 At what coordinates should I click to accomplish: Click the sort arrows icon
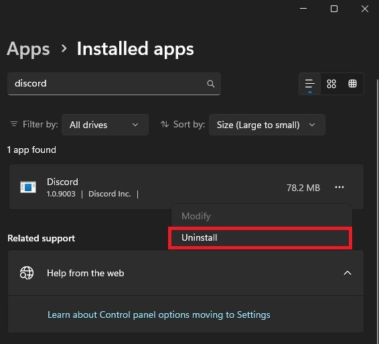pyautogui.click(x=165, y=125)
